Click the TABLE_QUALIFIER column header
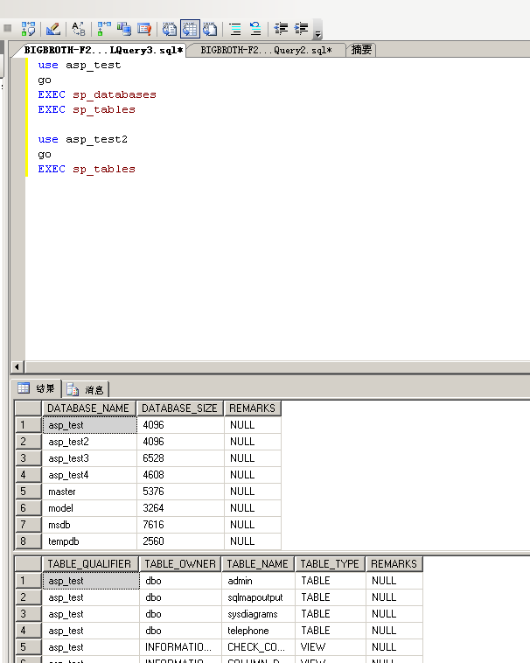Viewport: 530px width, 663px height. tap(90, 563)
